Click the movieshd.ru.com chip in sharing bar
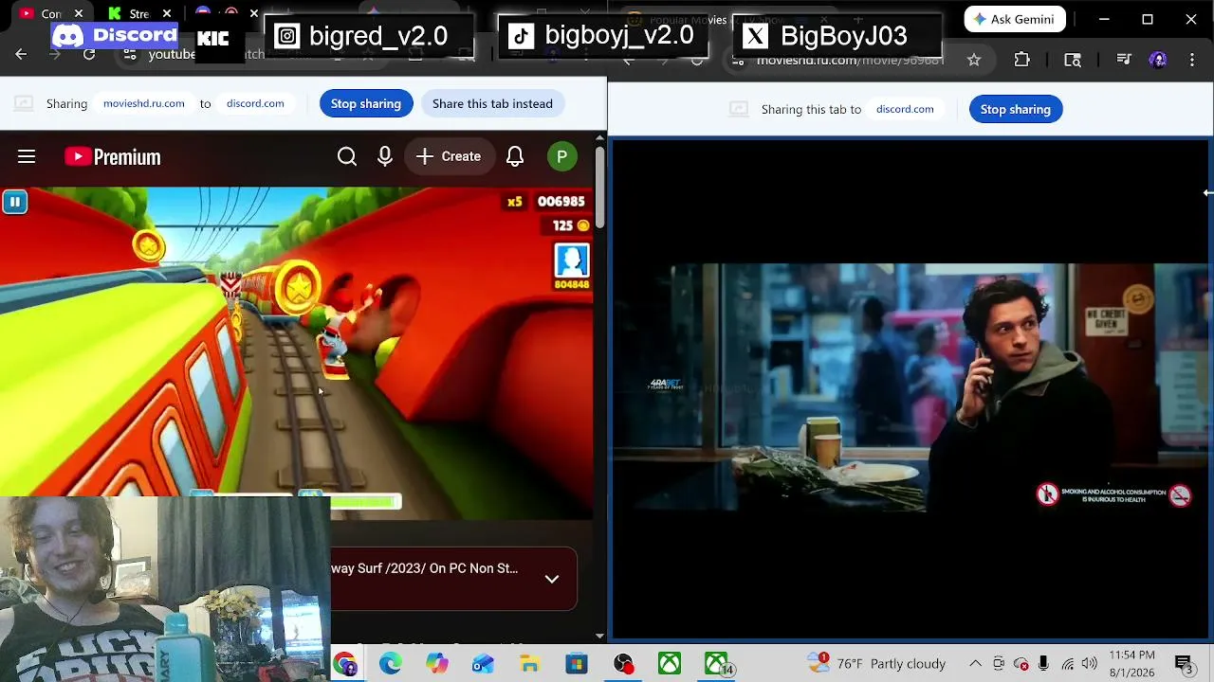The width and height of the screenshot is (1214, 682). [144, 103]
